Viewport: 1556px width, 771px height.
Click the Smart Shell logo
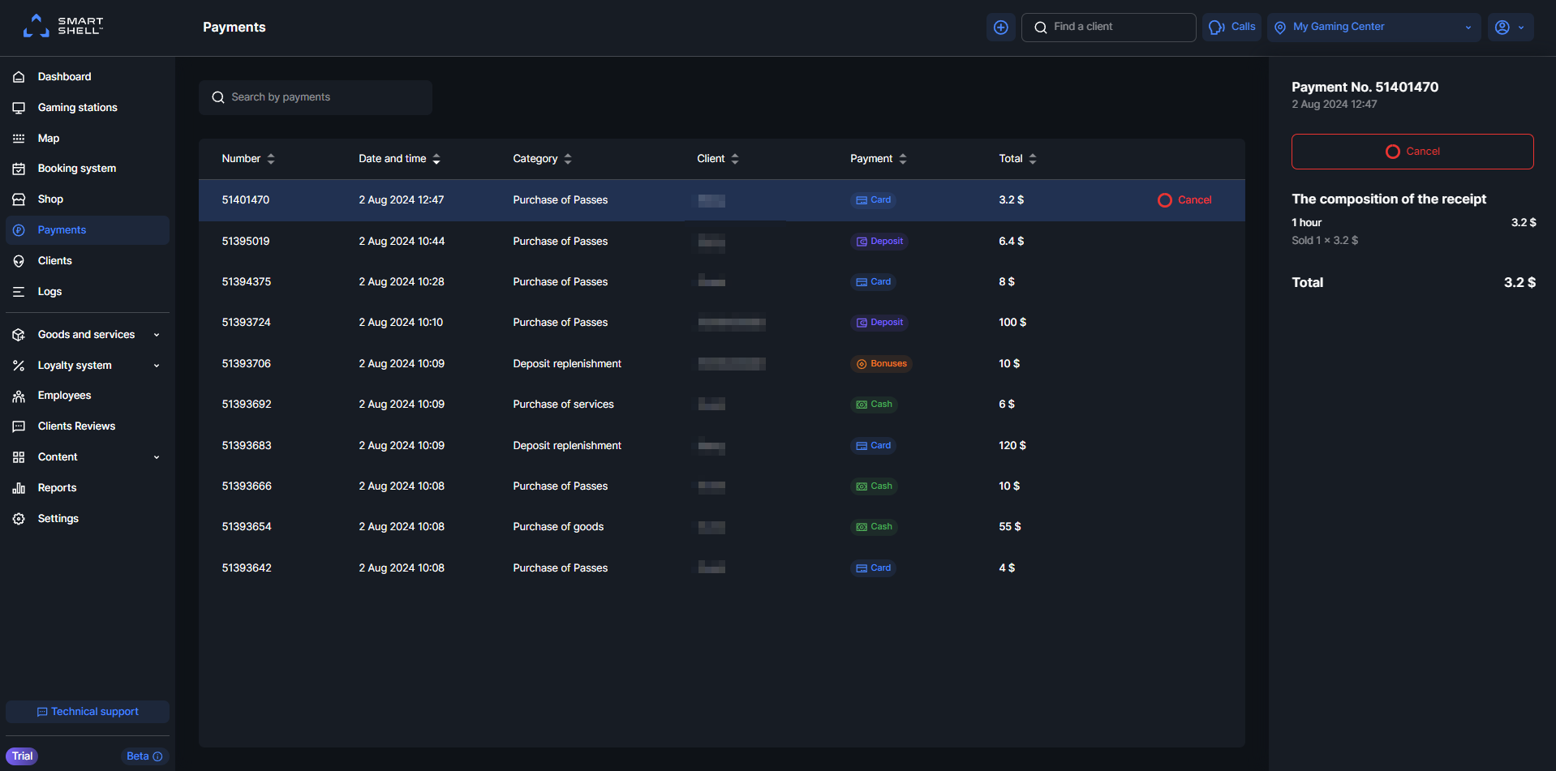point(63,26)
